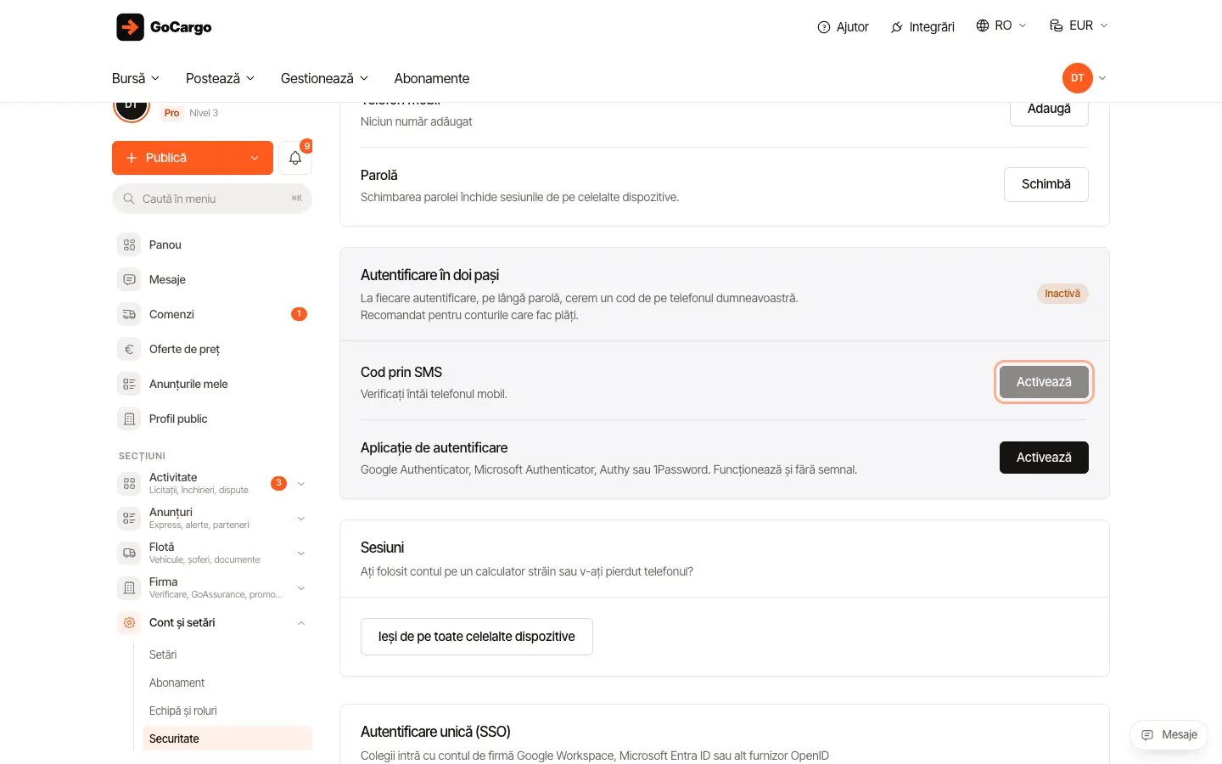Open the EUR currency dropdown

(x=1079, y=25)
